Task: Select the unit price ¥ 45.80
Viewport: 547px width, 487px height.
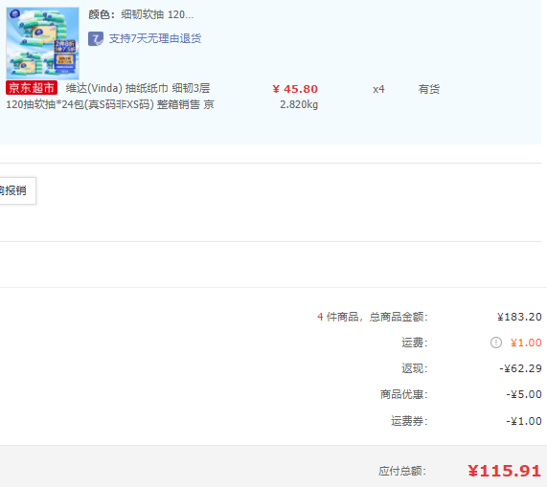Action: [x=295, y=89]
